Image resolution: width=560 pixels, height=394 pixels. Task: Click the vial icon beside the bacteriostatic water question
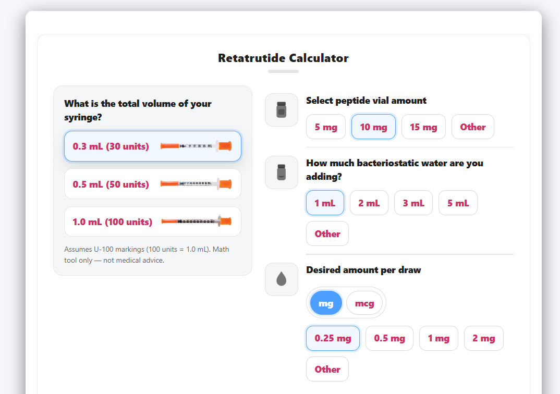[281, 173]
